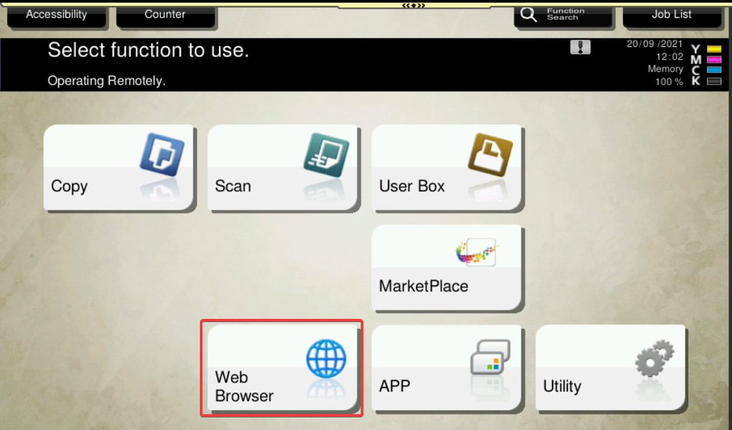View the Job List

671,15
